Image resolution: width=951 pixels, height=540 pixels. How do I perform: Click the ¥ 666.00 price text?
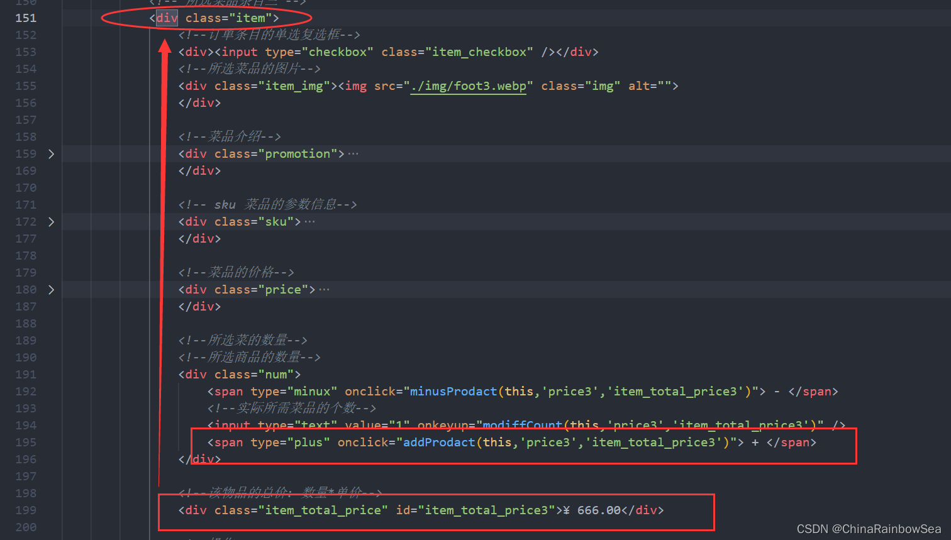592,510
